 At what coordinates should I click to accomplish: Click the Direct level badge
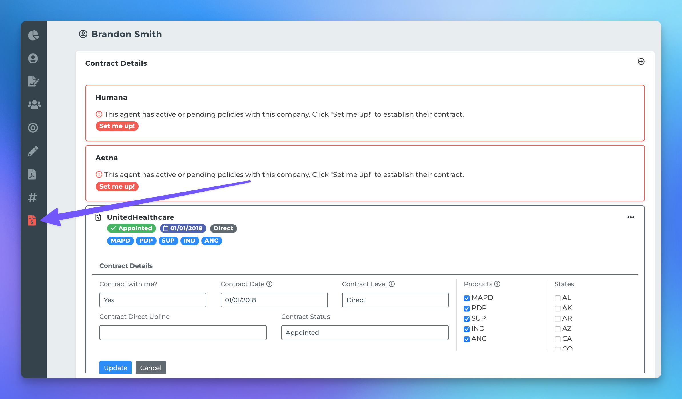(x=223, y=228)
